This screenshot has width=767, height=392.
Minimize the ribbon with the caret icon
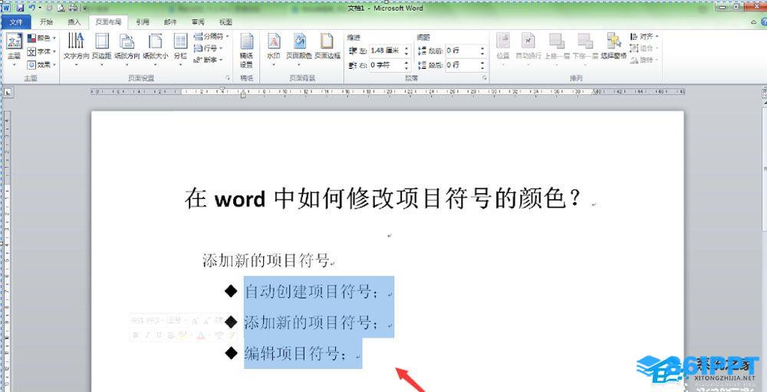753,22
